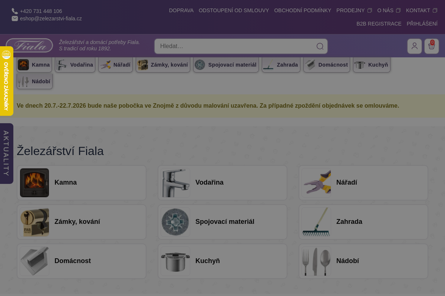Open the Vodařina faucet category tile
This screenshot has height=296, width=445.
pyautogui.click(x=222, y=183)
